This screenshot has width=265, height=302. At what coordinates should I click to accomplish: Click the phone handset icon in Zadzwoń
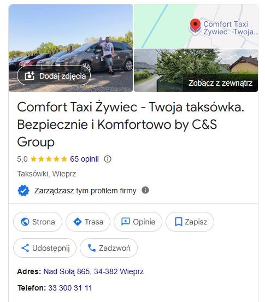[x=92, y=248]
